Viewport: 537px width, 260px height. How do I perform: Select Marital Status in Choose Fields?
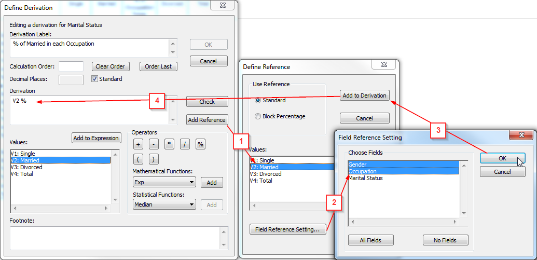tap(365, 178)
